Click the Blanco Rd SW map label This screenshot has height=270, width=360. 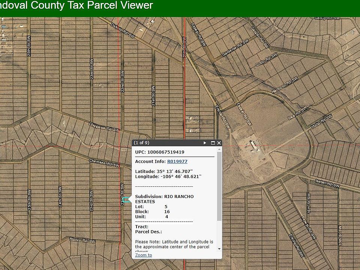tap(82, 240)
